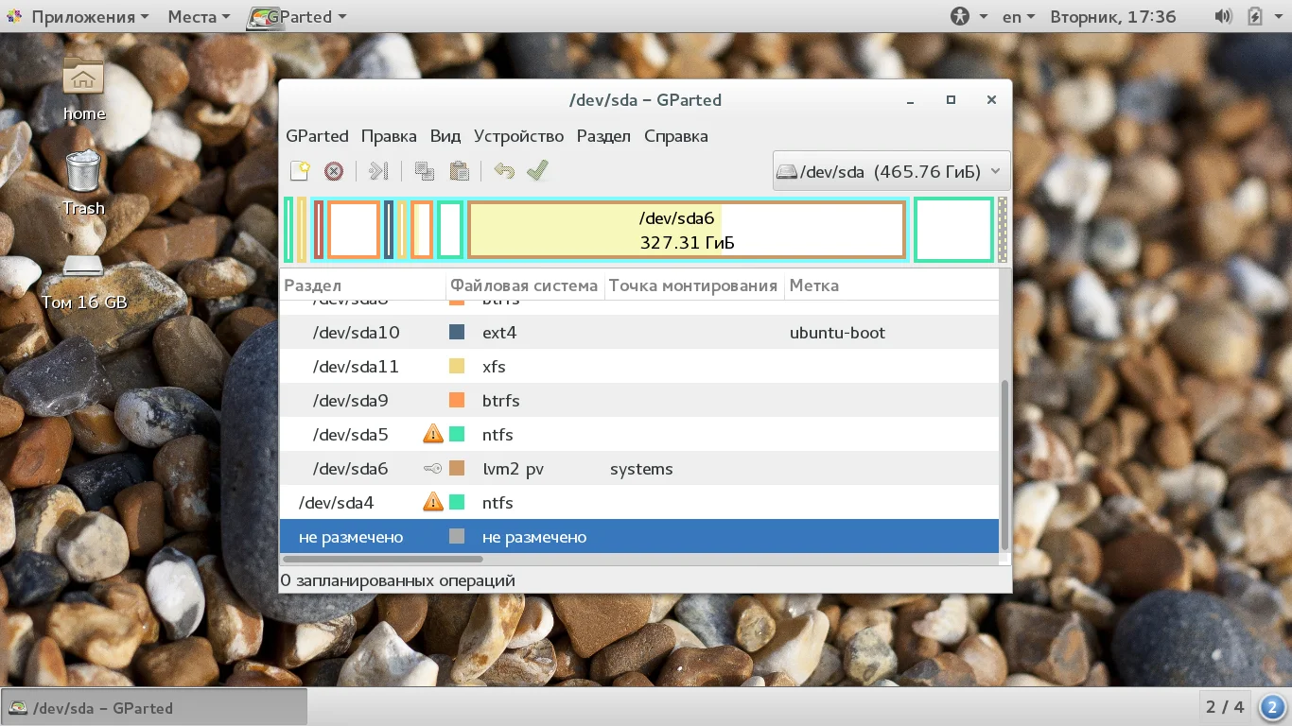Apply all operations with the green checkmark
Viewport: 1292px width, 726px height.
click(537, 171)
